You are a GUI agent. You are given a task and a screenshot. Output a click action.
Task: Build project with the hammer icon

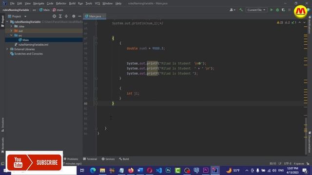(x=241, y=10)
